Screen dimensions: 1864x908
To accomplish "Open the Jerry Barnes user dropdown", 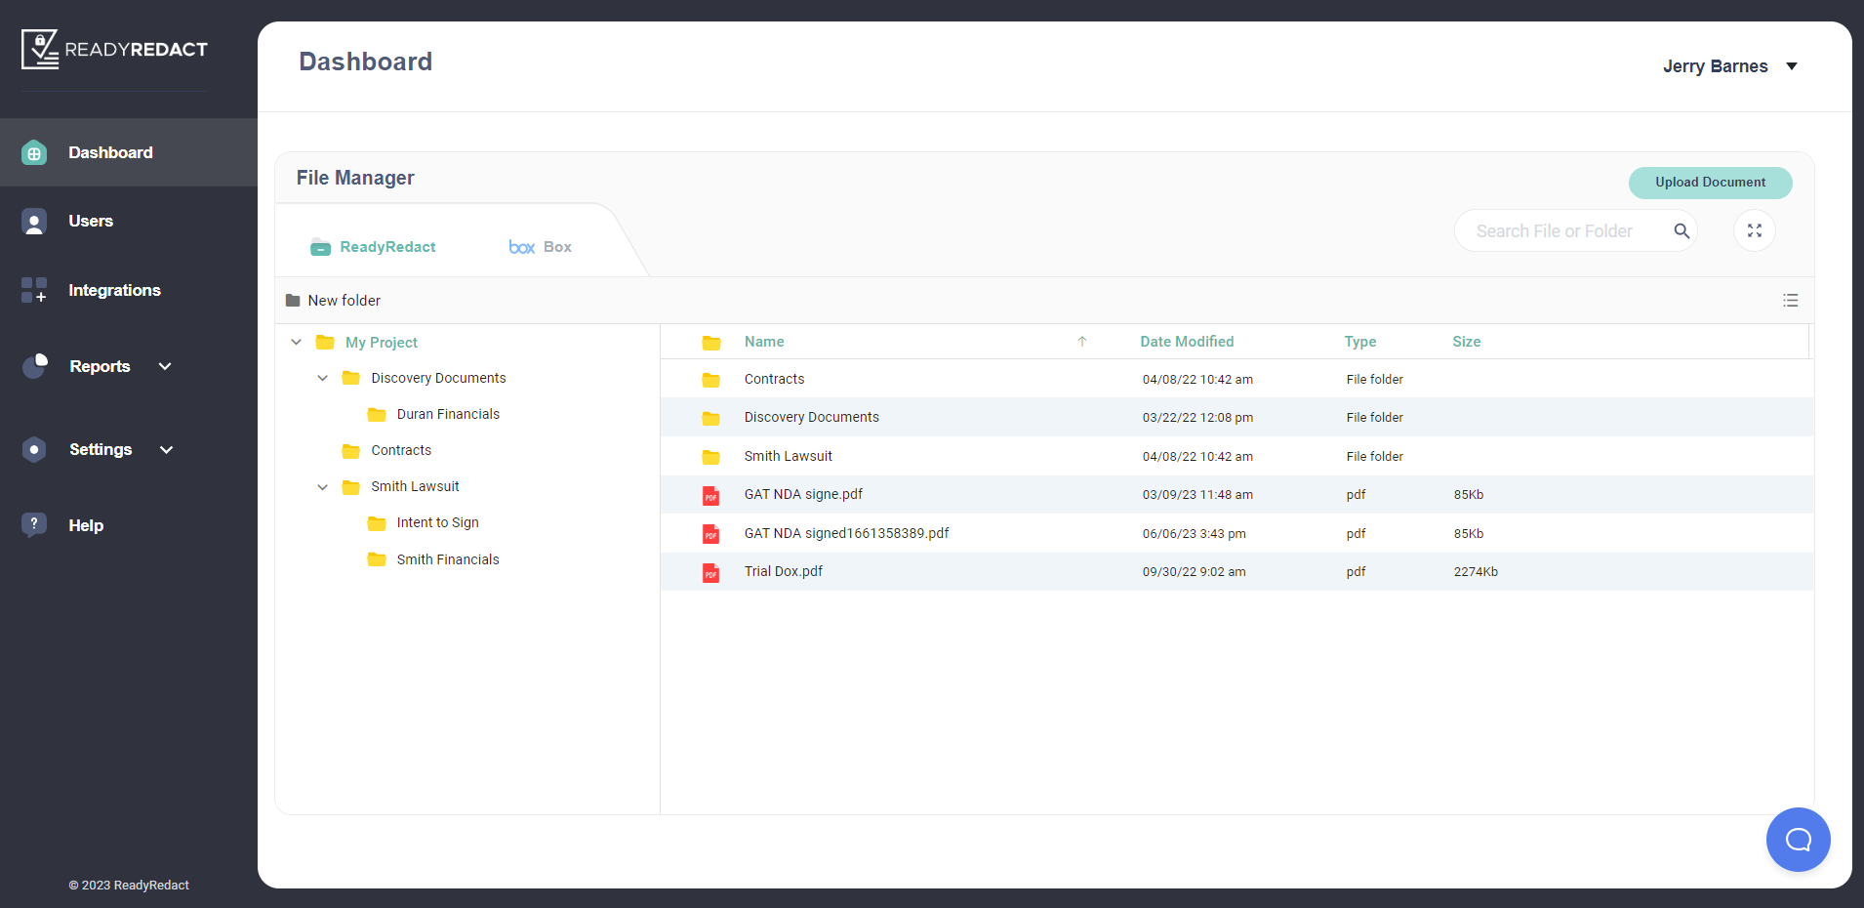I will point(1729,66).
